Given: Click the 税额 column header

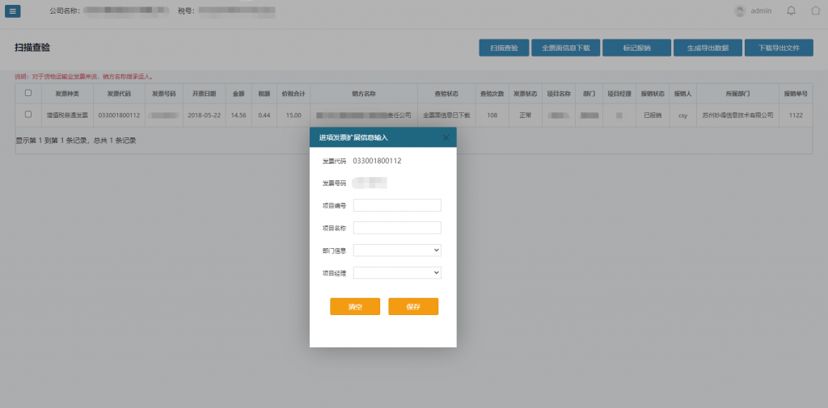Looking at the screenshot, I should (x=264, y=94).
